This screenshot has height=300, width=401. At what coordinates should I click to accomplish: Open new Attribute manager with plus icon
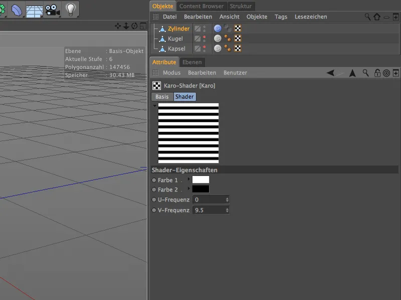395,73
